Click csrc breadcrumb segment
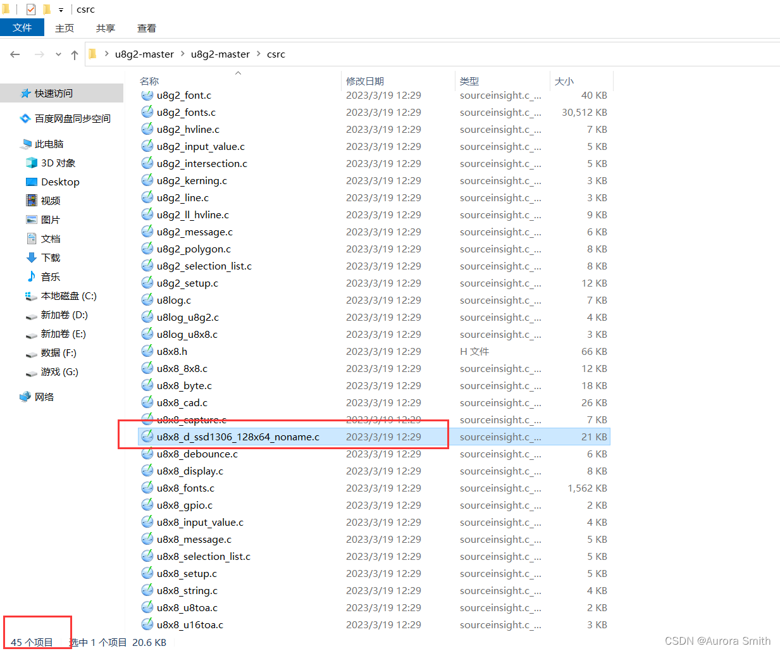 [x=276, y=54]
